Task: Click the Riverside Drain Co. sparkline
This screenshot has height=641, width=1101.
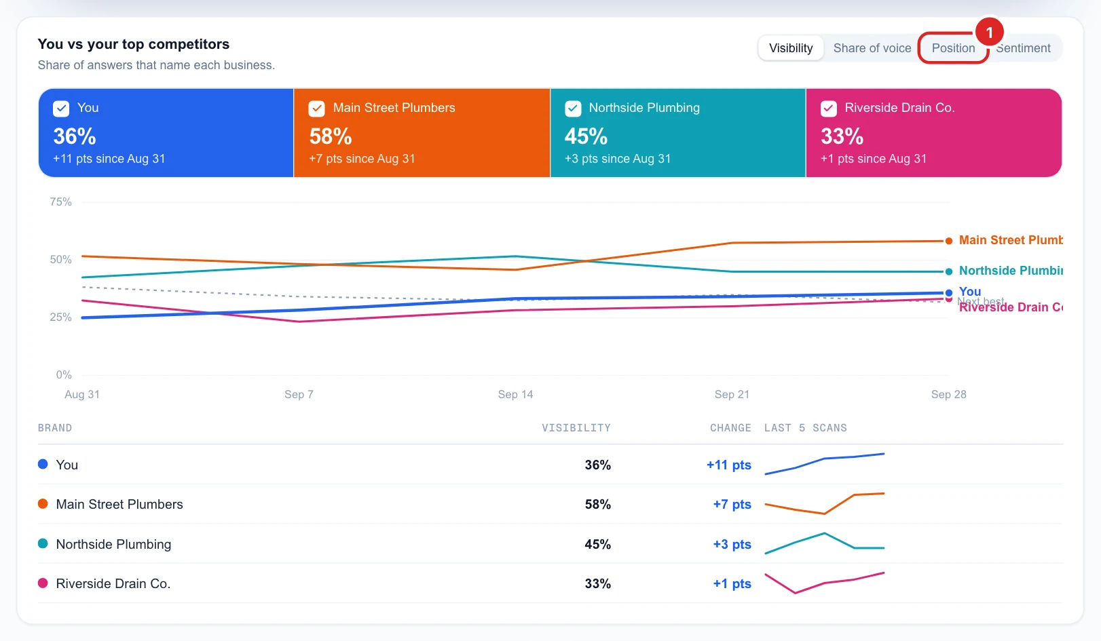Action: (825, 583)
